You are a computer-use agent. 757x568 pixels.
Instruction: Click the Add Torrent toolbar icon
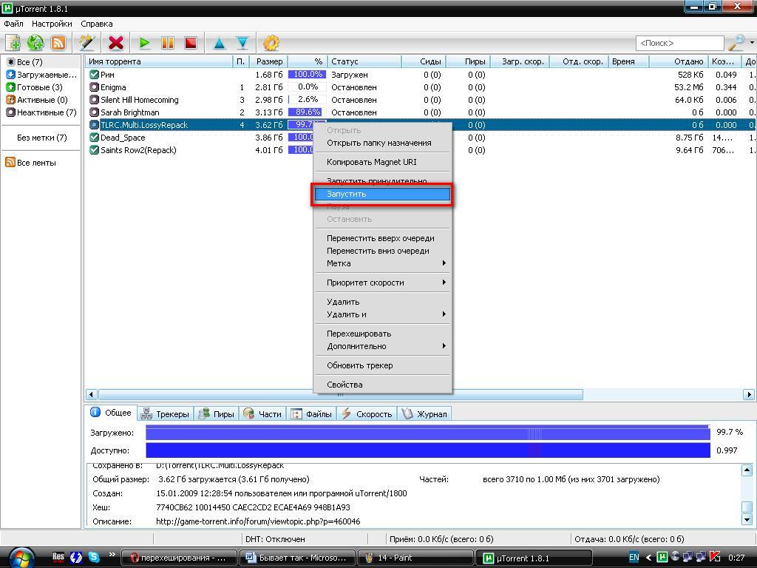[13, 43]
